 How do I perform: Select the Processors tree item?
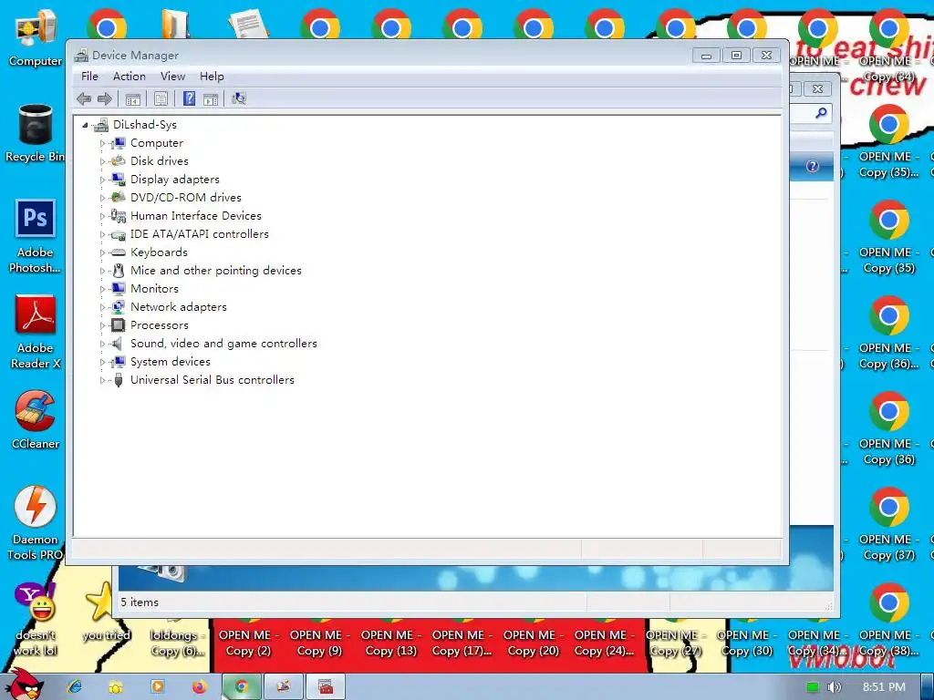coord(159,325)
